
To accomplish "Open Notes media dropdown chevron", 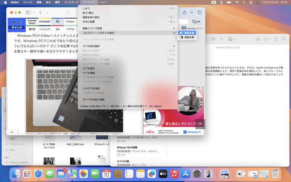I will [x=235, y=39].
